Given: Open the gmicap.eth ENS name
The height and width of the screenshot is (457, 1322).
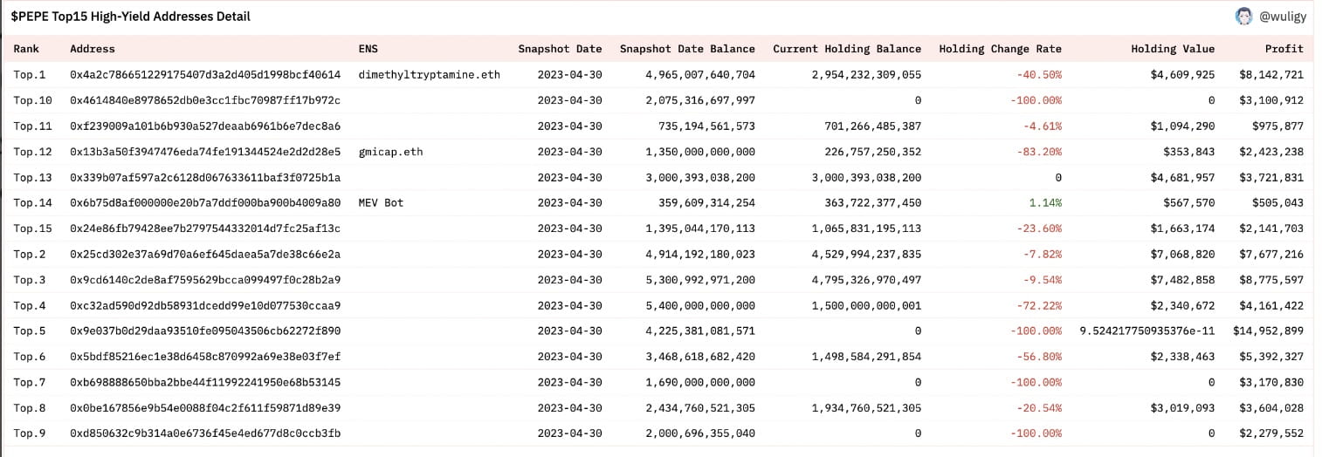Looking at the screenshot, I should 390,152.
